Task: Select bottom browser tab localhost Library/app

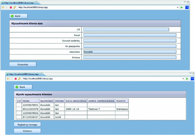Action: click(24, 74)
